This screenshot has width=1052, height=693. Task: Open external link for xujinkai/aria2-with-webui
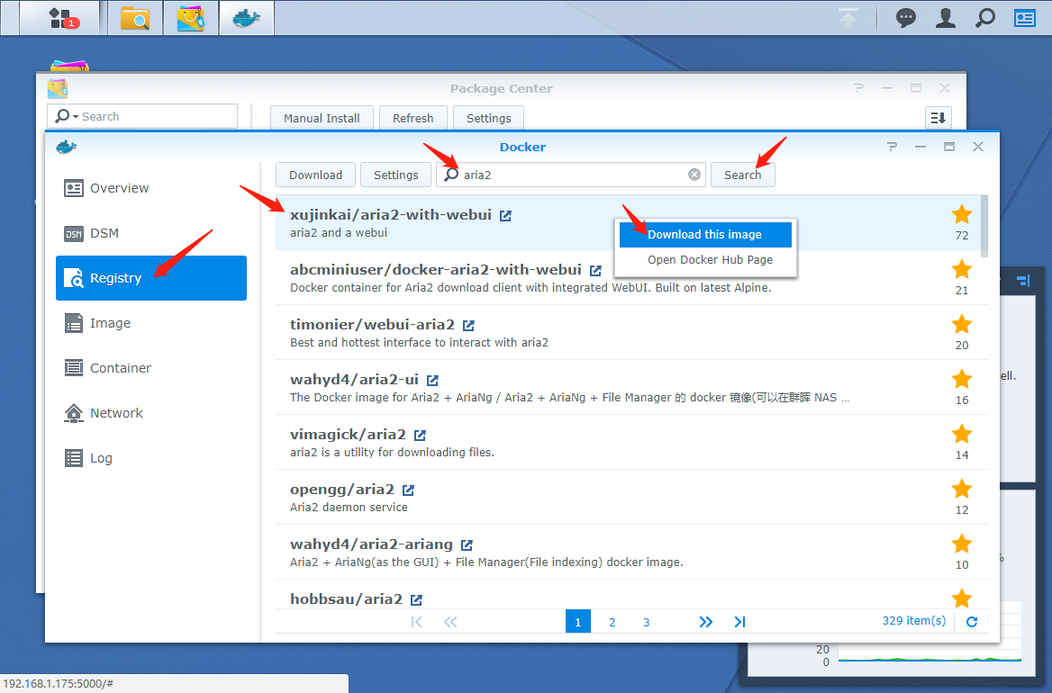click(x=506, y=216)
